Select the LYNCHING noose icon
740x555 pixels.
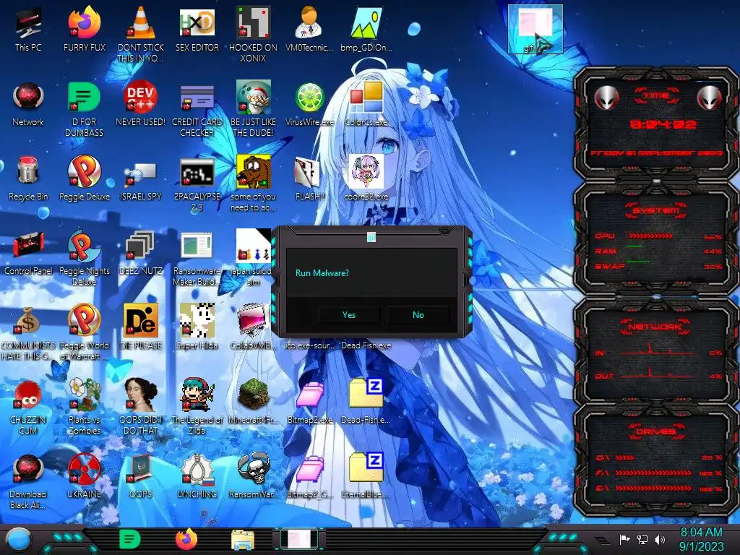pos(197,477)
